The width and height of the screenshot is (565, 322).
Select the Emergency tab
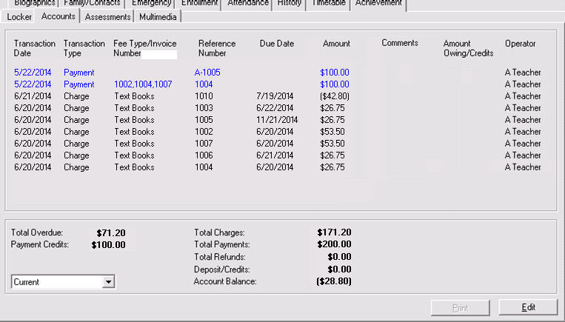[x=151, y=3]
